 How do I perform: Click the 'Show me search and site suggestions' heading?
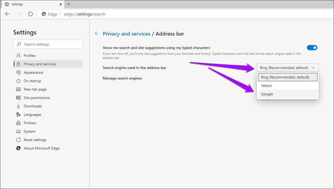click(x=156, y=48)
